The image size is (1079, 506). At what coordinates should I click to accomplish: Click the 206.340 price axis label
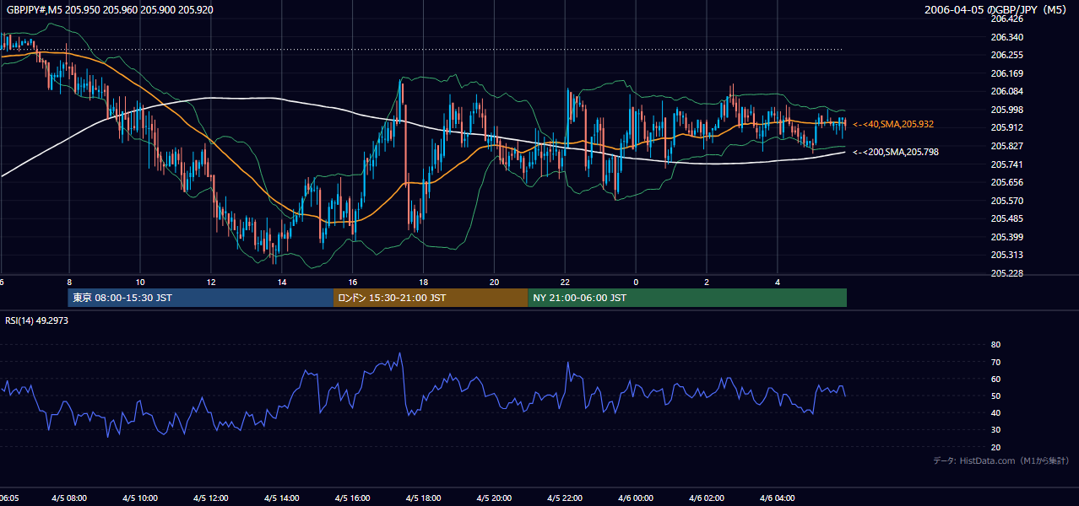(x=1006, y=37)
